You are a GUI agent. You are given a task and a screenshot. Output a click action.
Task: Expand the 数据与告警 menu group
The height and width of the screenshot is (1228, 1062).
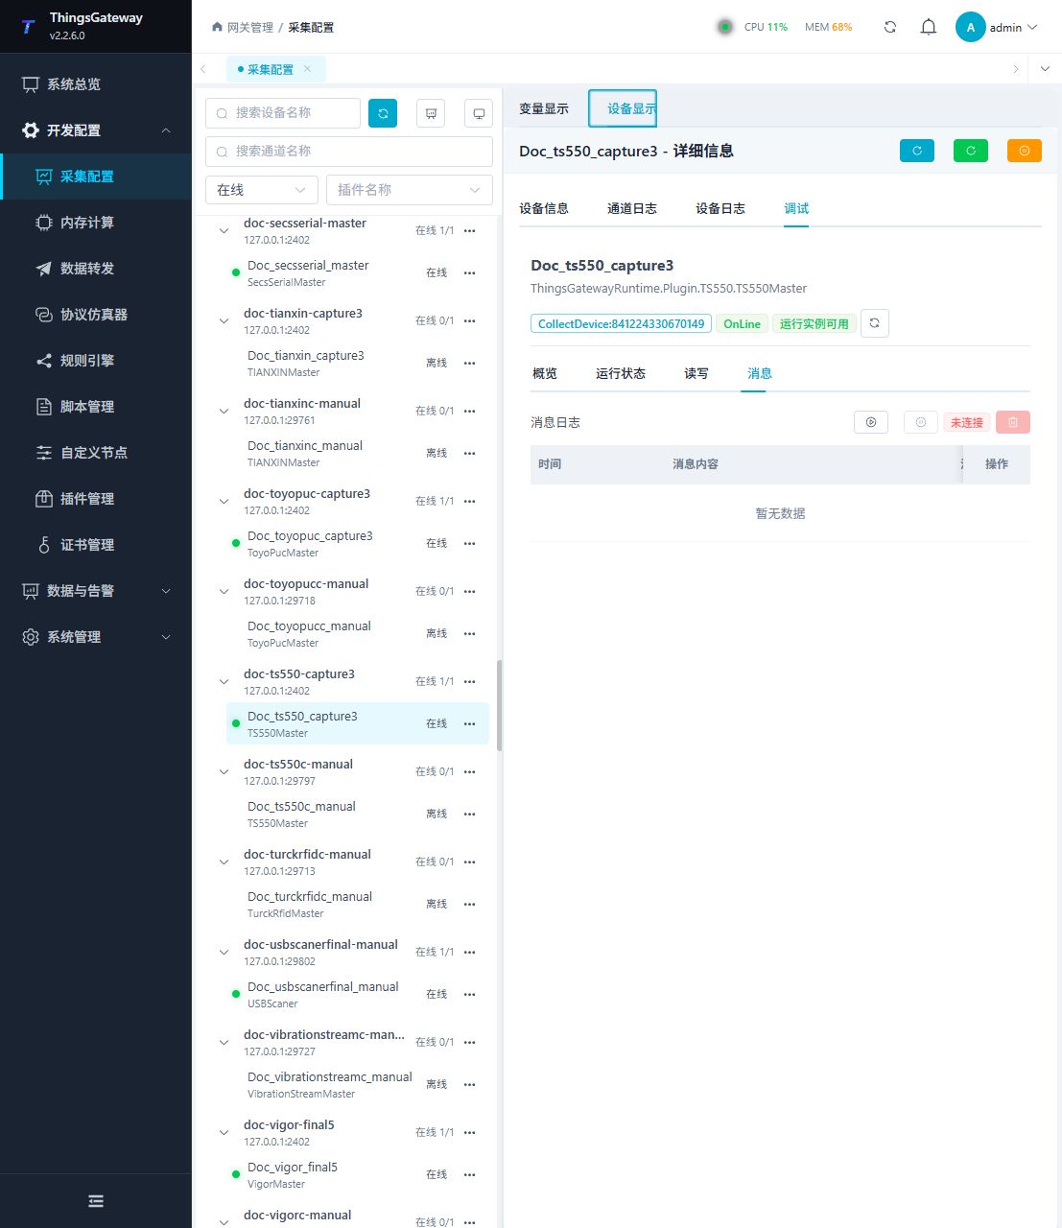pos(96,591)
